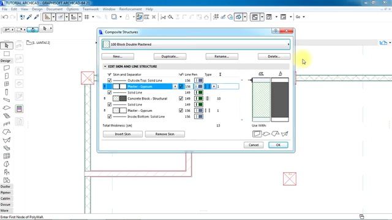Toggle end line checkbox of lower Plaster - Gypsum
The height and width of the screenshot is (220, 392).
tap(181, 111)
